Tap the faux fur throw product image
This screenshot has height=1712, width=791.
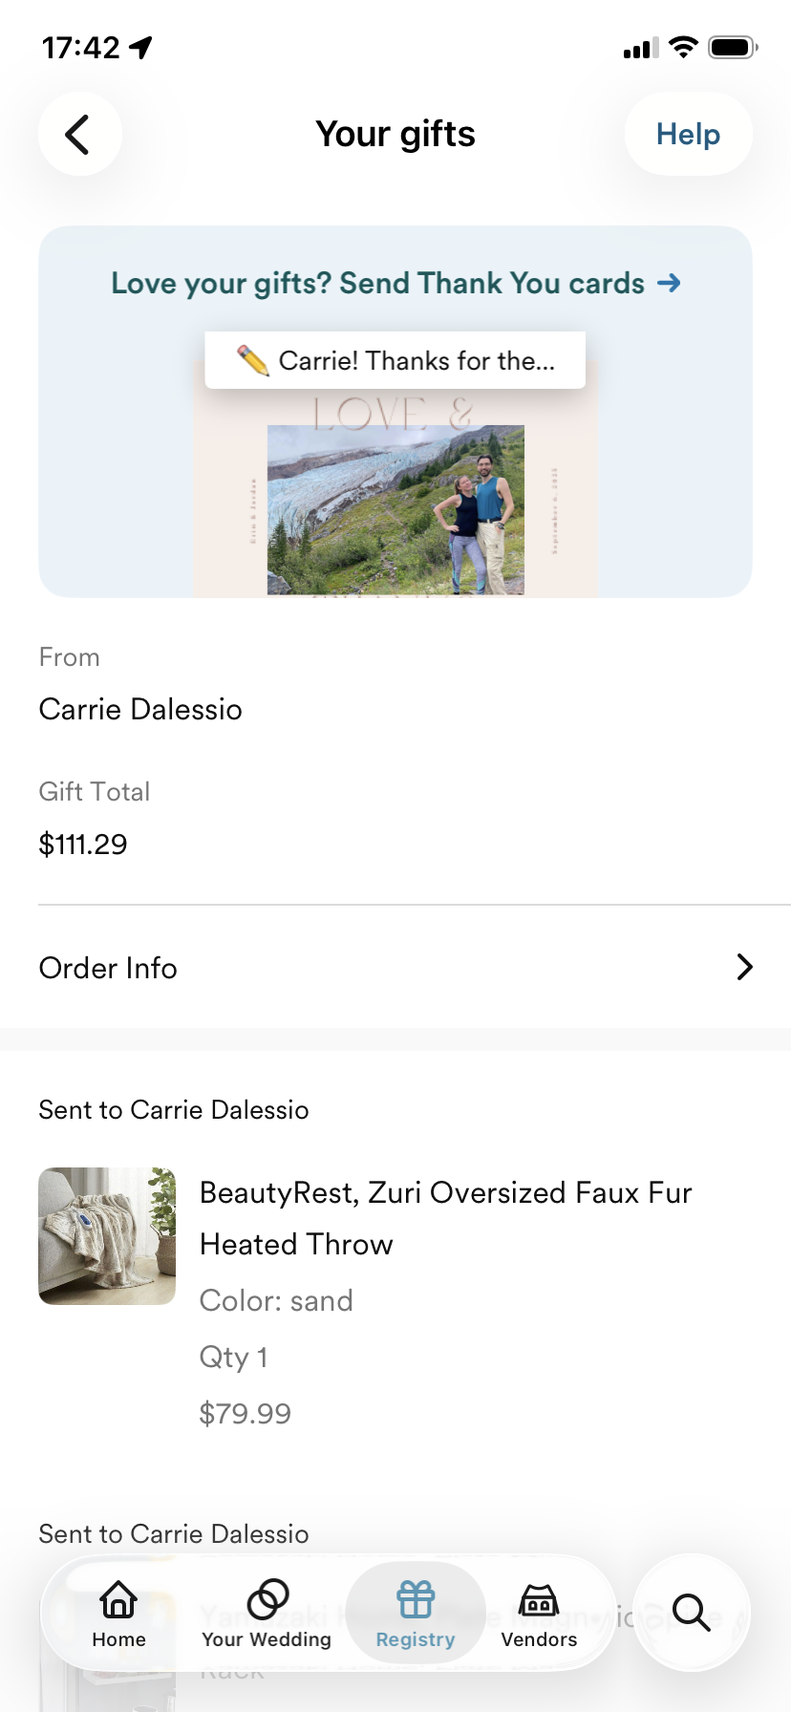point(107,1235)
